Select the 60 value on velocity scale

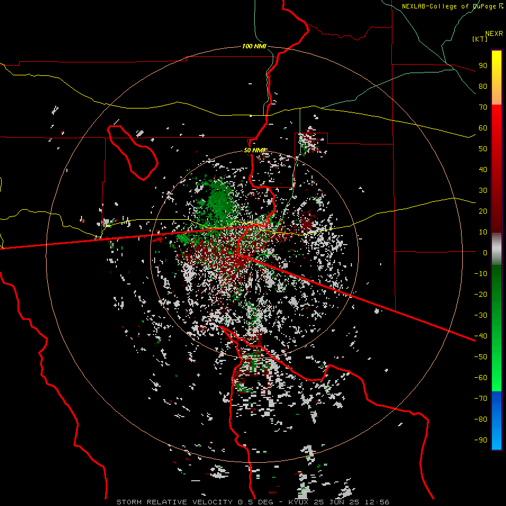(x=483, y=128)
